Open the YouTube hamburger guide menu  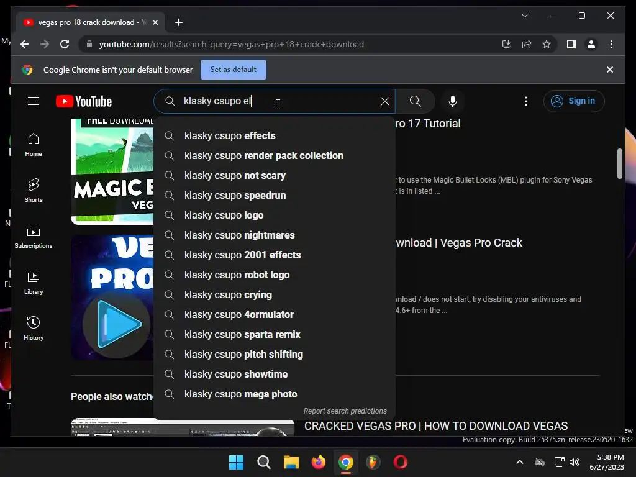click(x=34, y=101)
